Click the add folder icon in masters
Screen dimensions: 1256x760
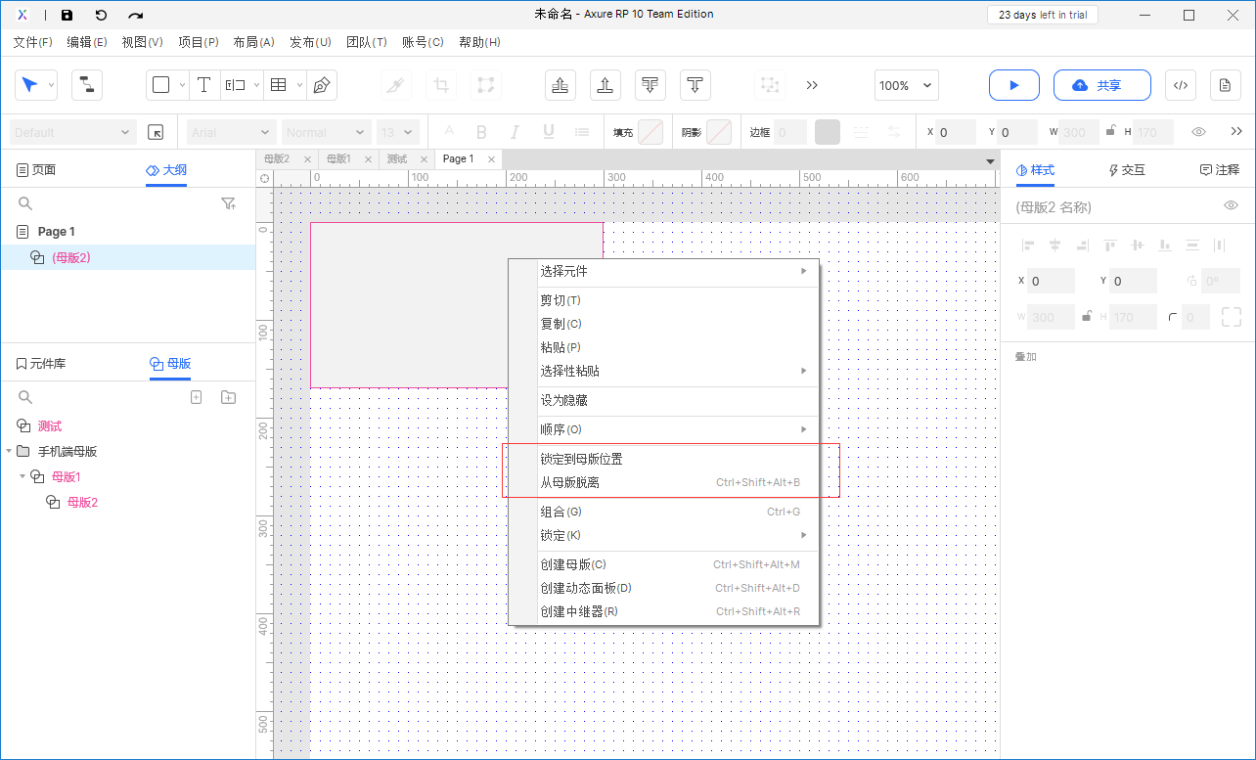[x=228, y=397]
